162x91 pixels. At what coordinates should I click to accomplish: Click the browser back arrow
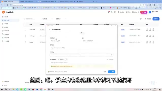coord(2,5)
